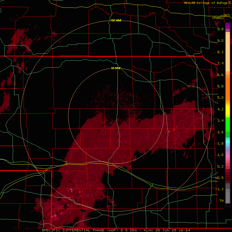This screenshot has width=232, height=232.
Task: Select the cyan segment of color bar
Action: coord(228,142)
